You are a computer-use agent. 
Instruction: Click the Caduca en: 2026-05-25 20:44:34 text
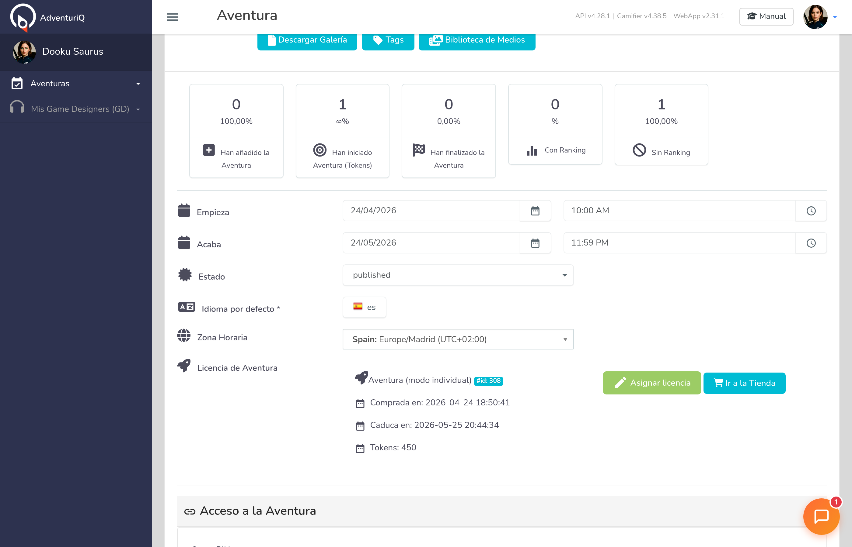click(x=434, y=425)
